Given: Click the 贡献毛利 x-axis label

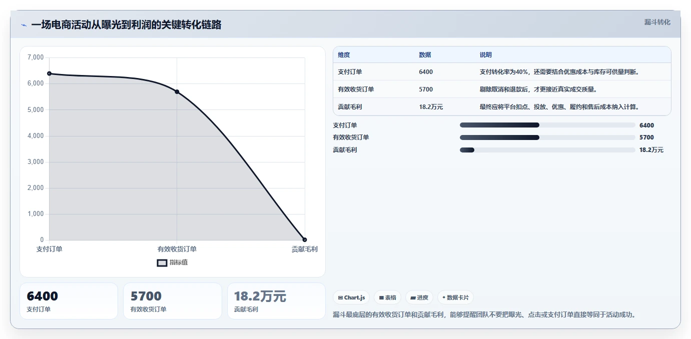Looking at the screenshot, I should 305,249.
